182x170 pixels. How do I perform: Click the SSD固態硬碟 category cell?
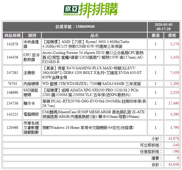(32, 92)
